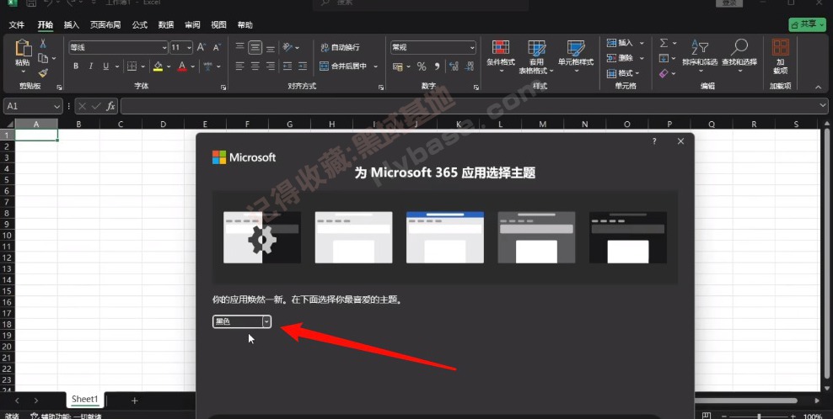Click Insert (插入) in cells group

[626, 43]
